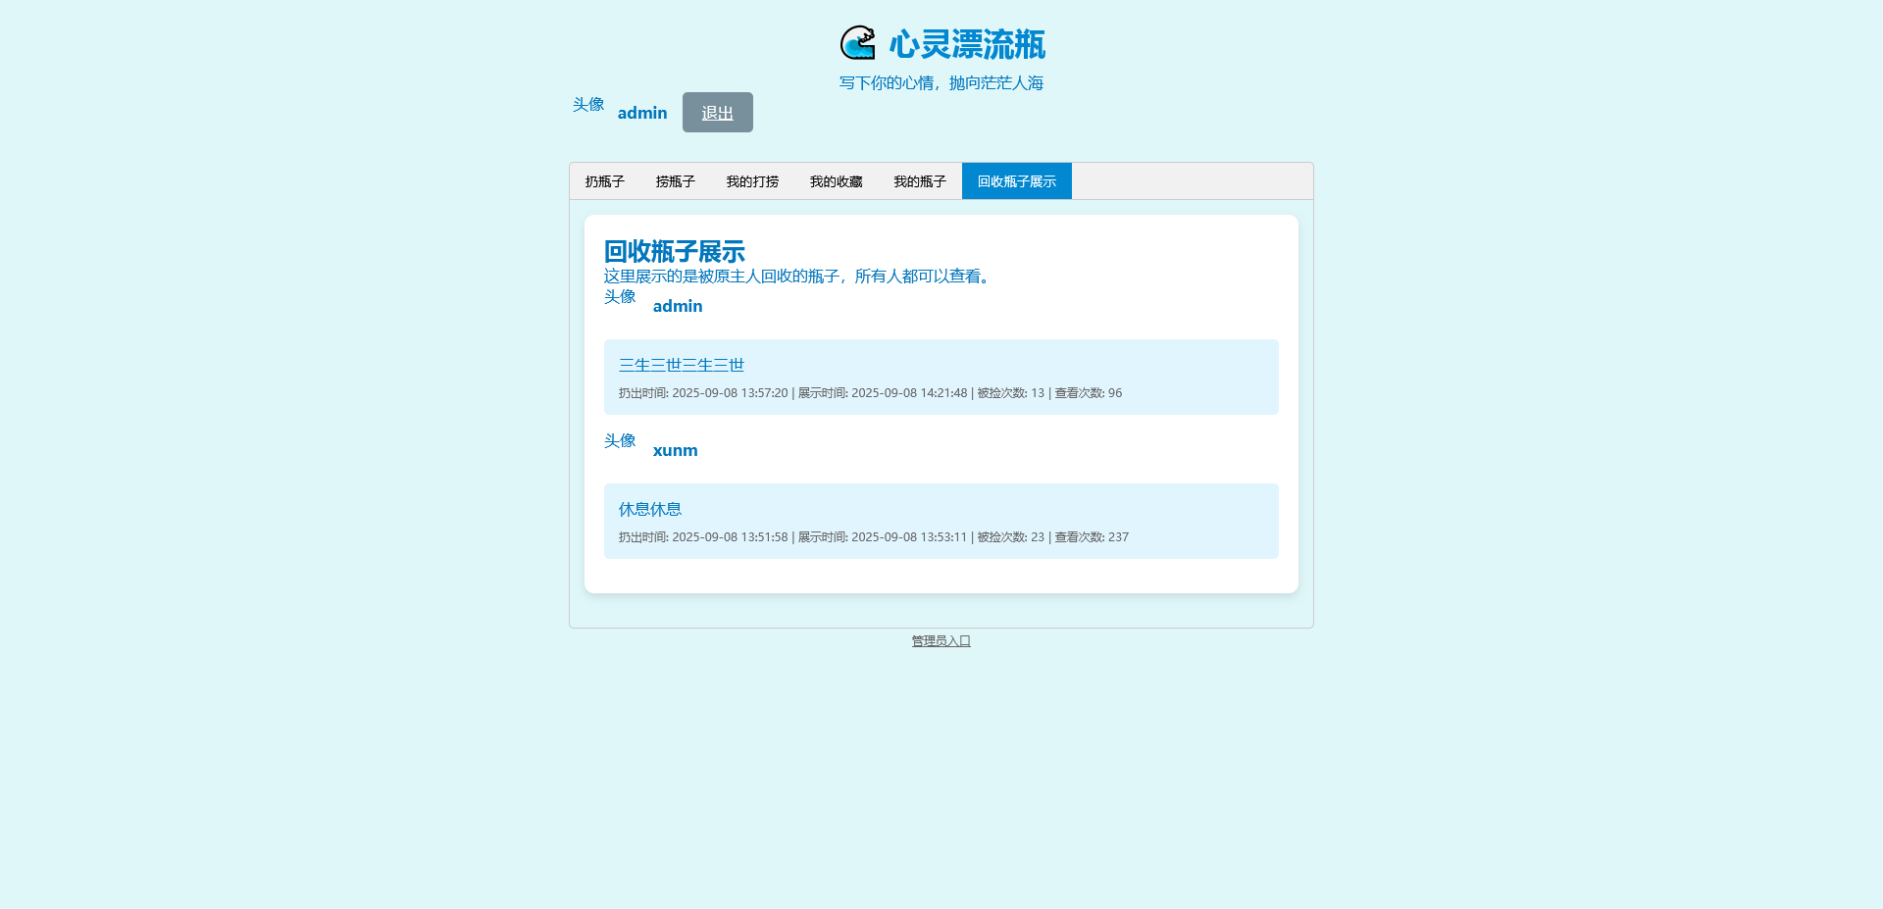Click the wave logo icon beside the title
Image resolution: width=1883 pixels, height=909 pixels.
[x=858, y=43]
